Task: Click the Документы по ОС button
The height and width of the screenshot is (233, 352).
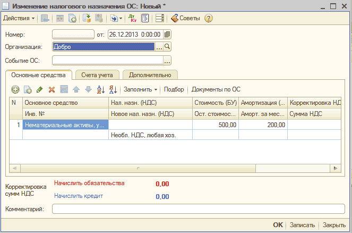Action: click(216, 90)
